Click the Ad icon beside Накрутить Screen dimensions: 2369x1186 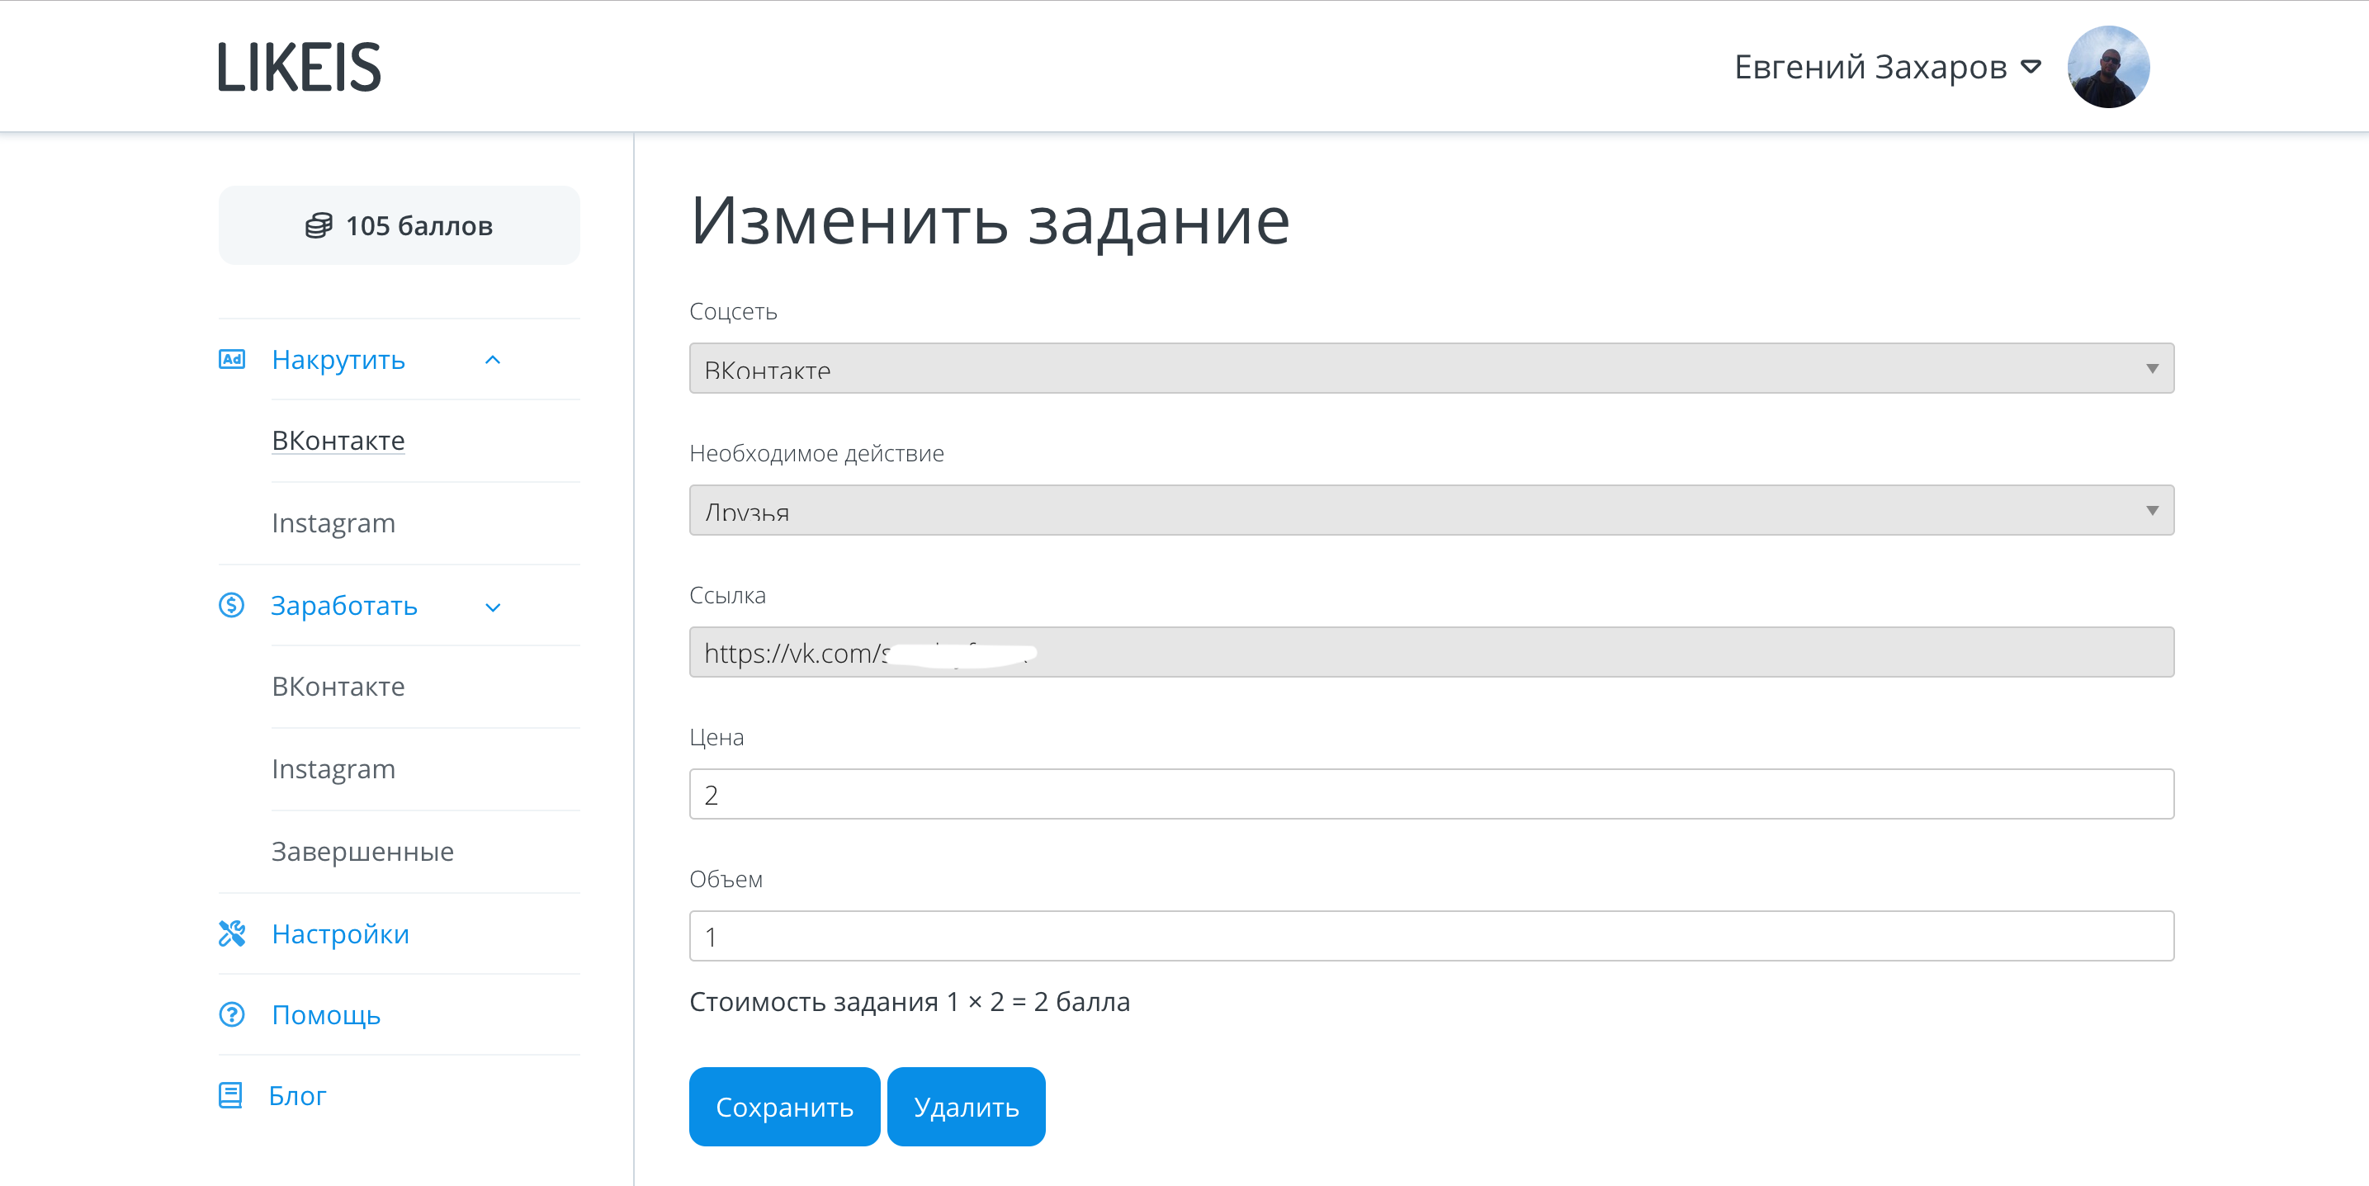pyautogui.click(x=232, y=360)
